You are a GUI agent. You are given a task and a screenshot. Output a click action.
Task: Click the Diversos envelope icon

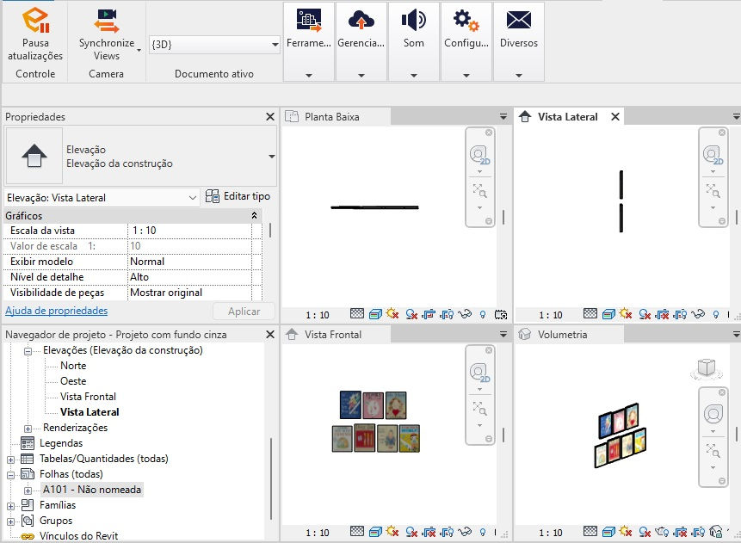pos(518,19)
